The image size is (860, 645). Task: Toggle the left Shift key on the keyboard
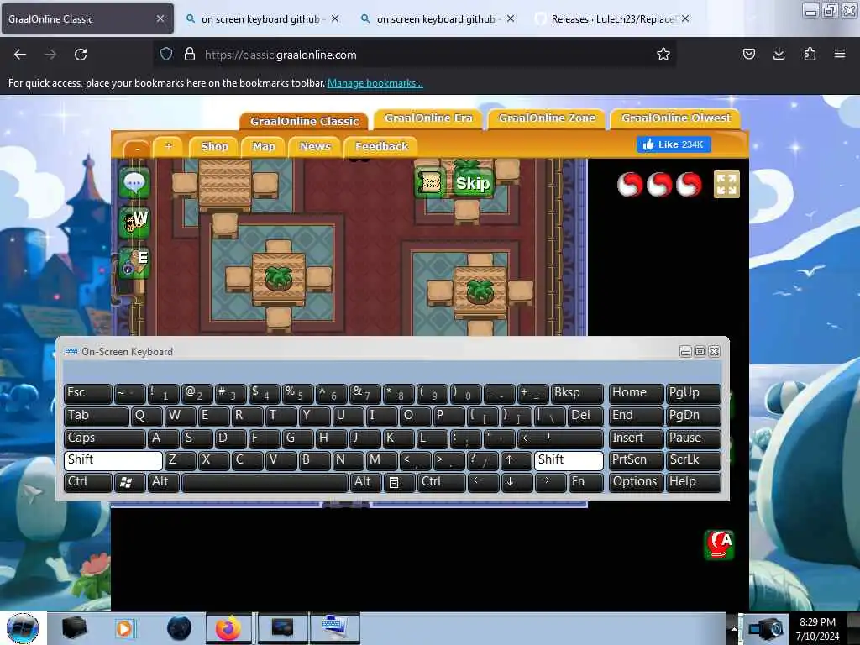pos(113,460)
